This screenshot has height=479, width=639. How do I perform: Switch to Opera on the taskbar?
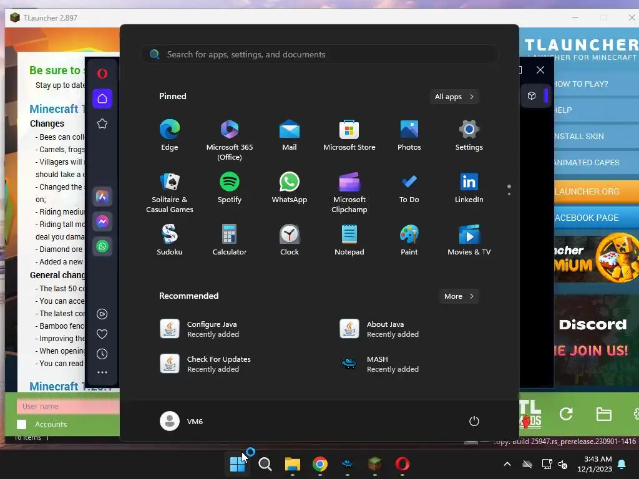[x=402, y=464]
